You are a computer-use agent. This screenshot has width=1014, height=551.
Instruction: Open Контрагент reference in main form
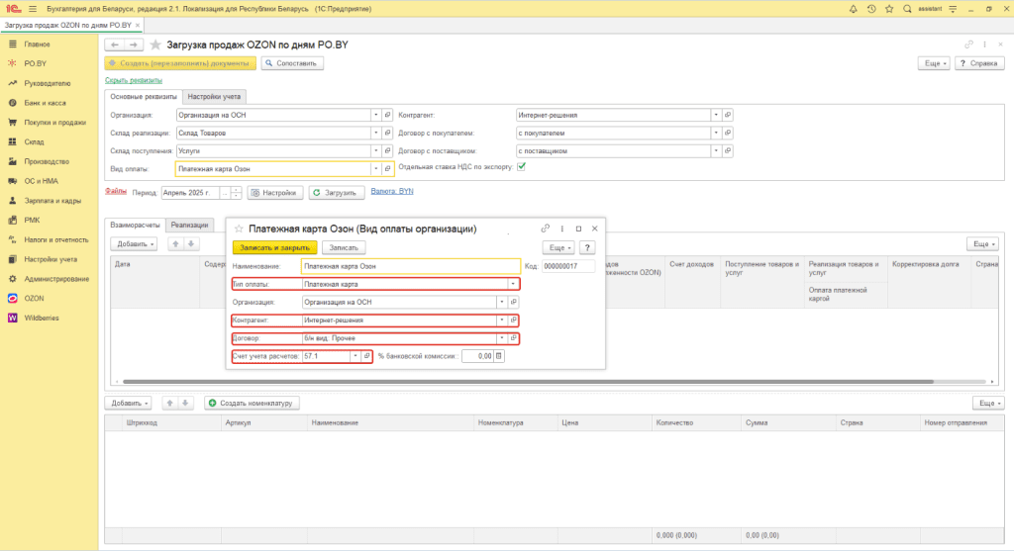[728, 115]
